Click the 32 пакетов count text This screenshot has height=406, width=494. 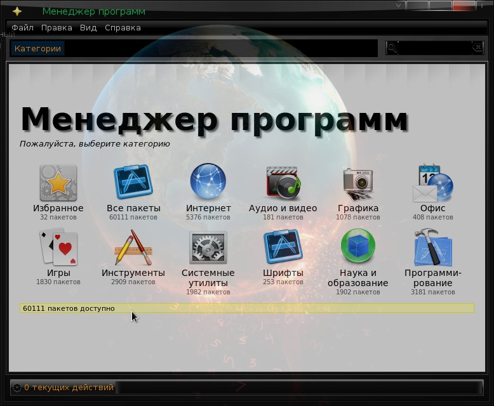pos(58,217)
